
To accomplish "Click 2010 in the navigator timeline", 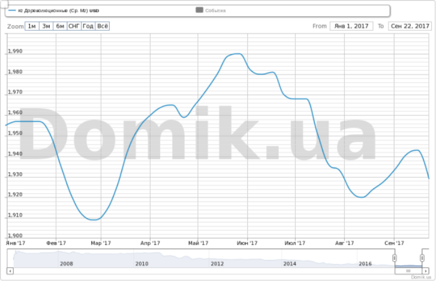I will [142, 263].
